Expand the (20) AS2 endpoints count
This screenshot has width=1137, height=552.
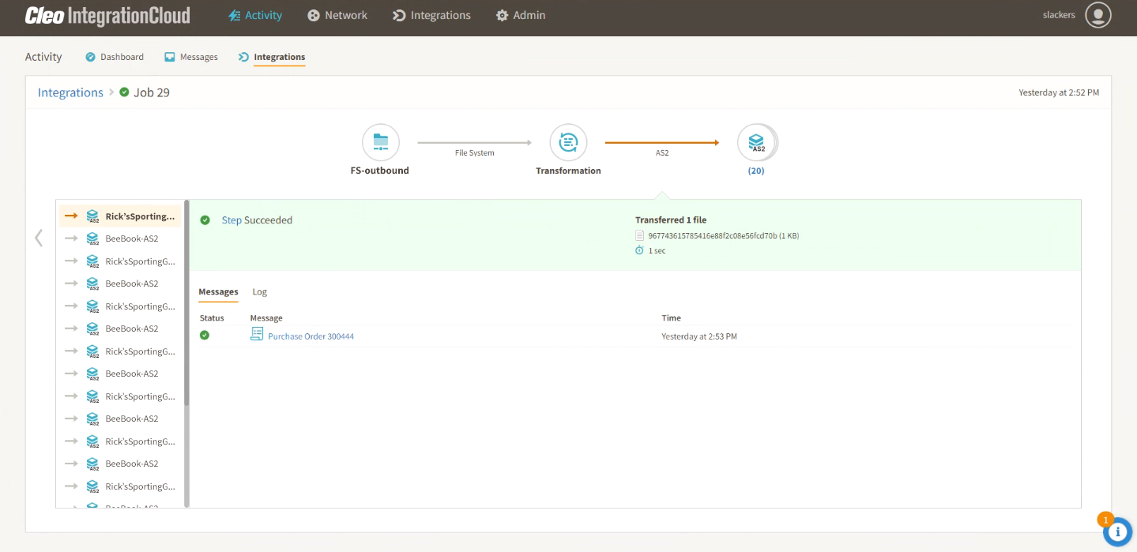[x=756, y=171]
